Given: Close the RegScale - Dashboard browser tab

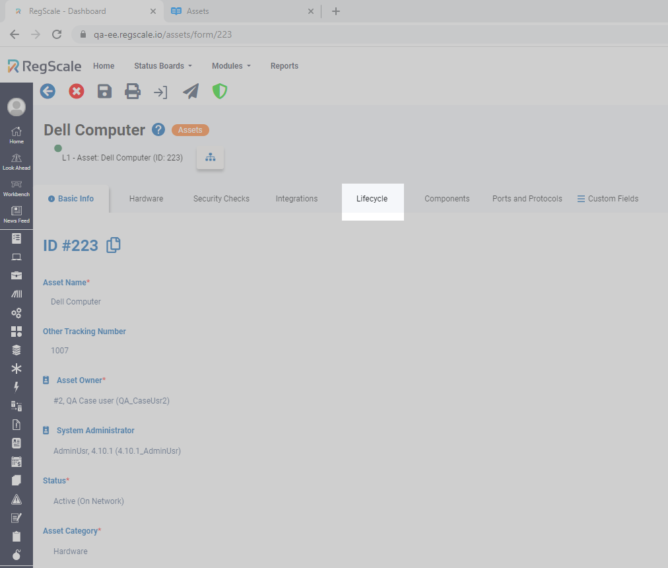Looking at the screenshot, I should tap(153, 11).
